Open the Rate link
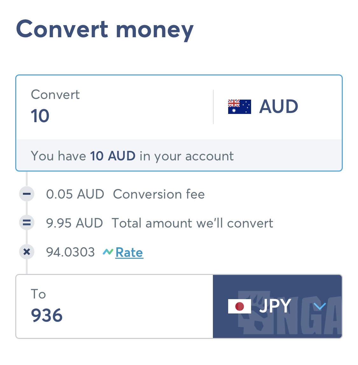358x365 pixels. (x=129, y=252)
